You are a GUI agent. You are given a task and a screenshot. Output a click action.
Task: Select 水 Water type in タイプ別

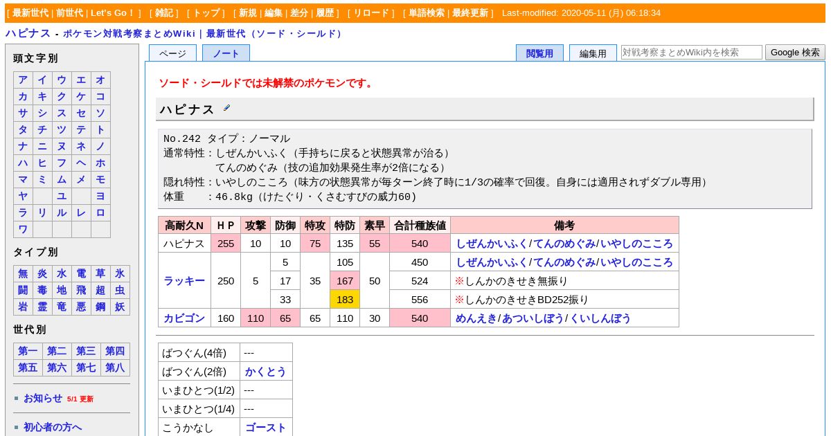coord(62,273)
